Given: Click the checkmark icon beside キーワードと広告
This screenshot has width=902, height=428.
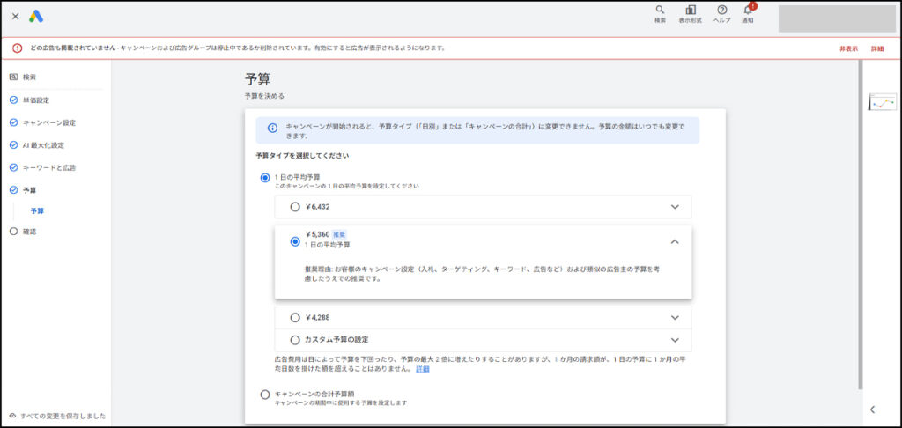Looking at the screenshot, I should pyautogui.click(x=14, y=168).
